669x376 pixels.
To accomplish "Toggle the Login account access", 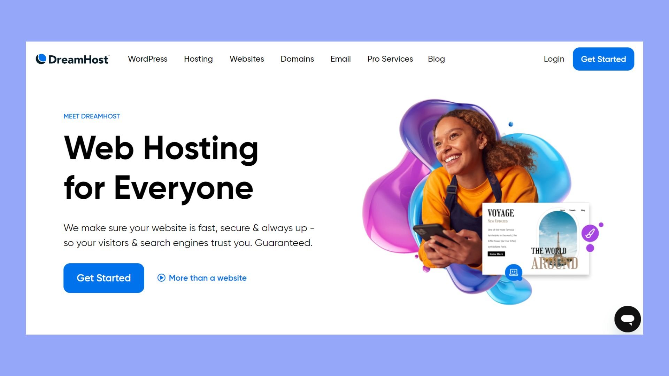I will (554, 59).
